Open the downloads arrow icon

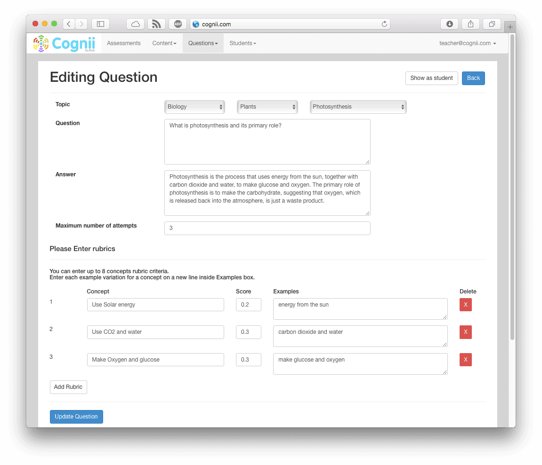449,24
